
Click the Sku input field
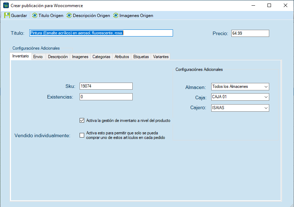[106, 86]
